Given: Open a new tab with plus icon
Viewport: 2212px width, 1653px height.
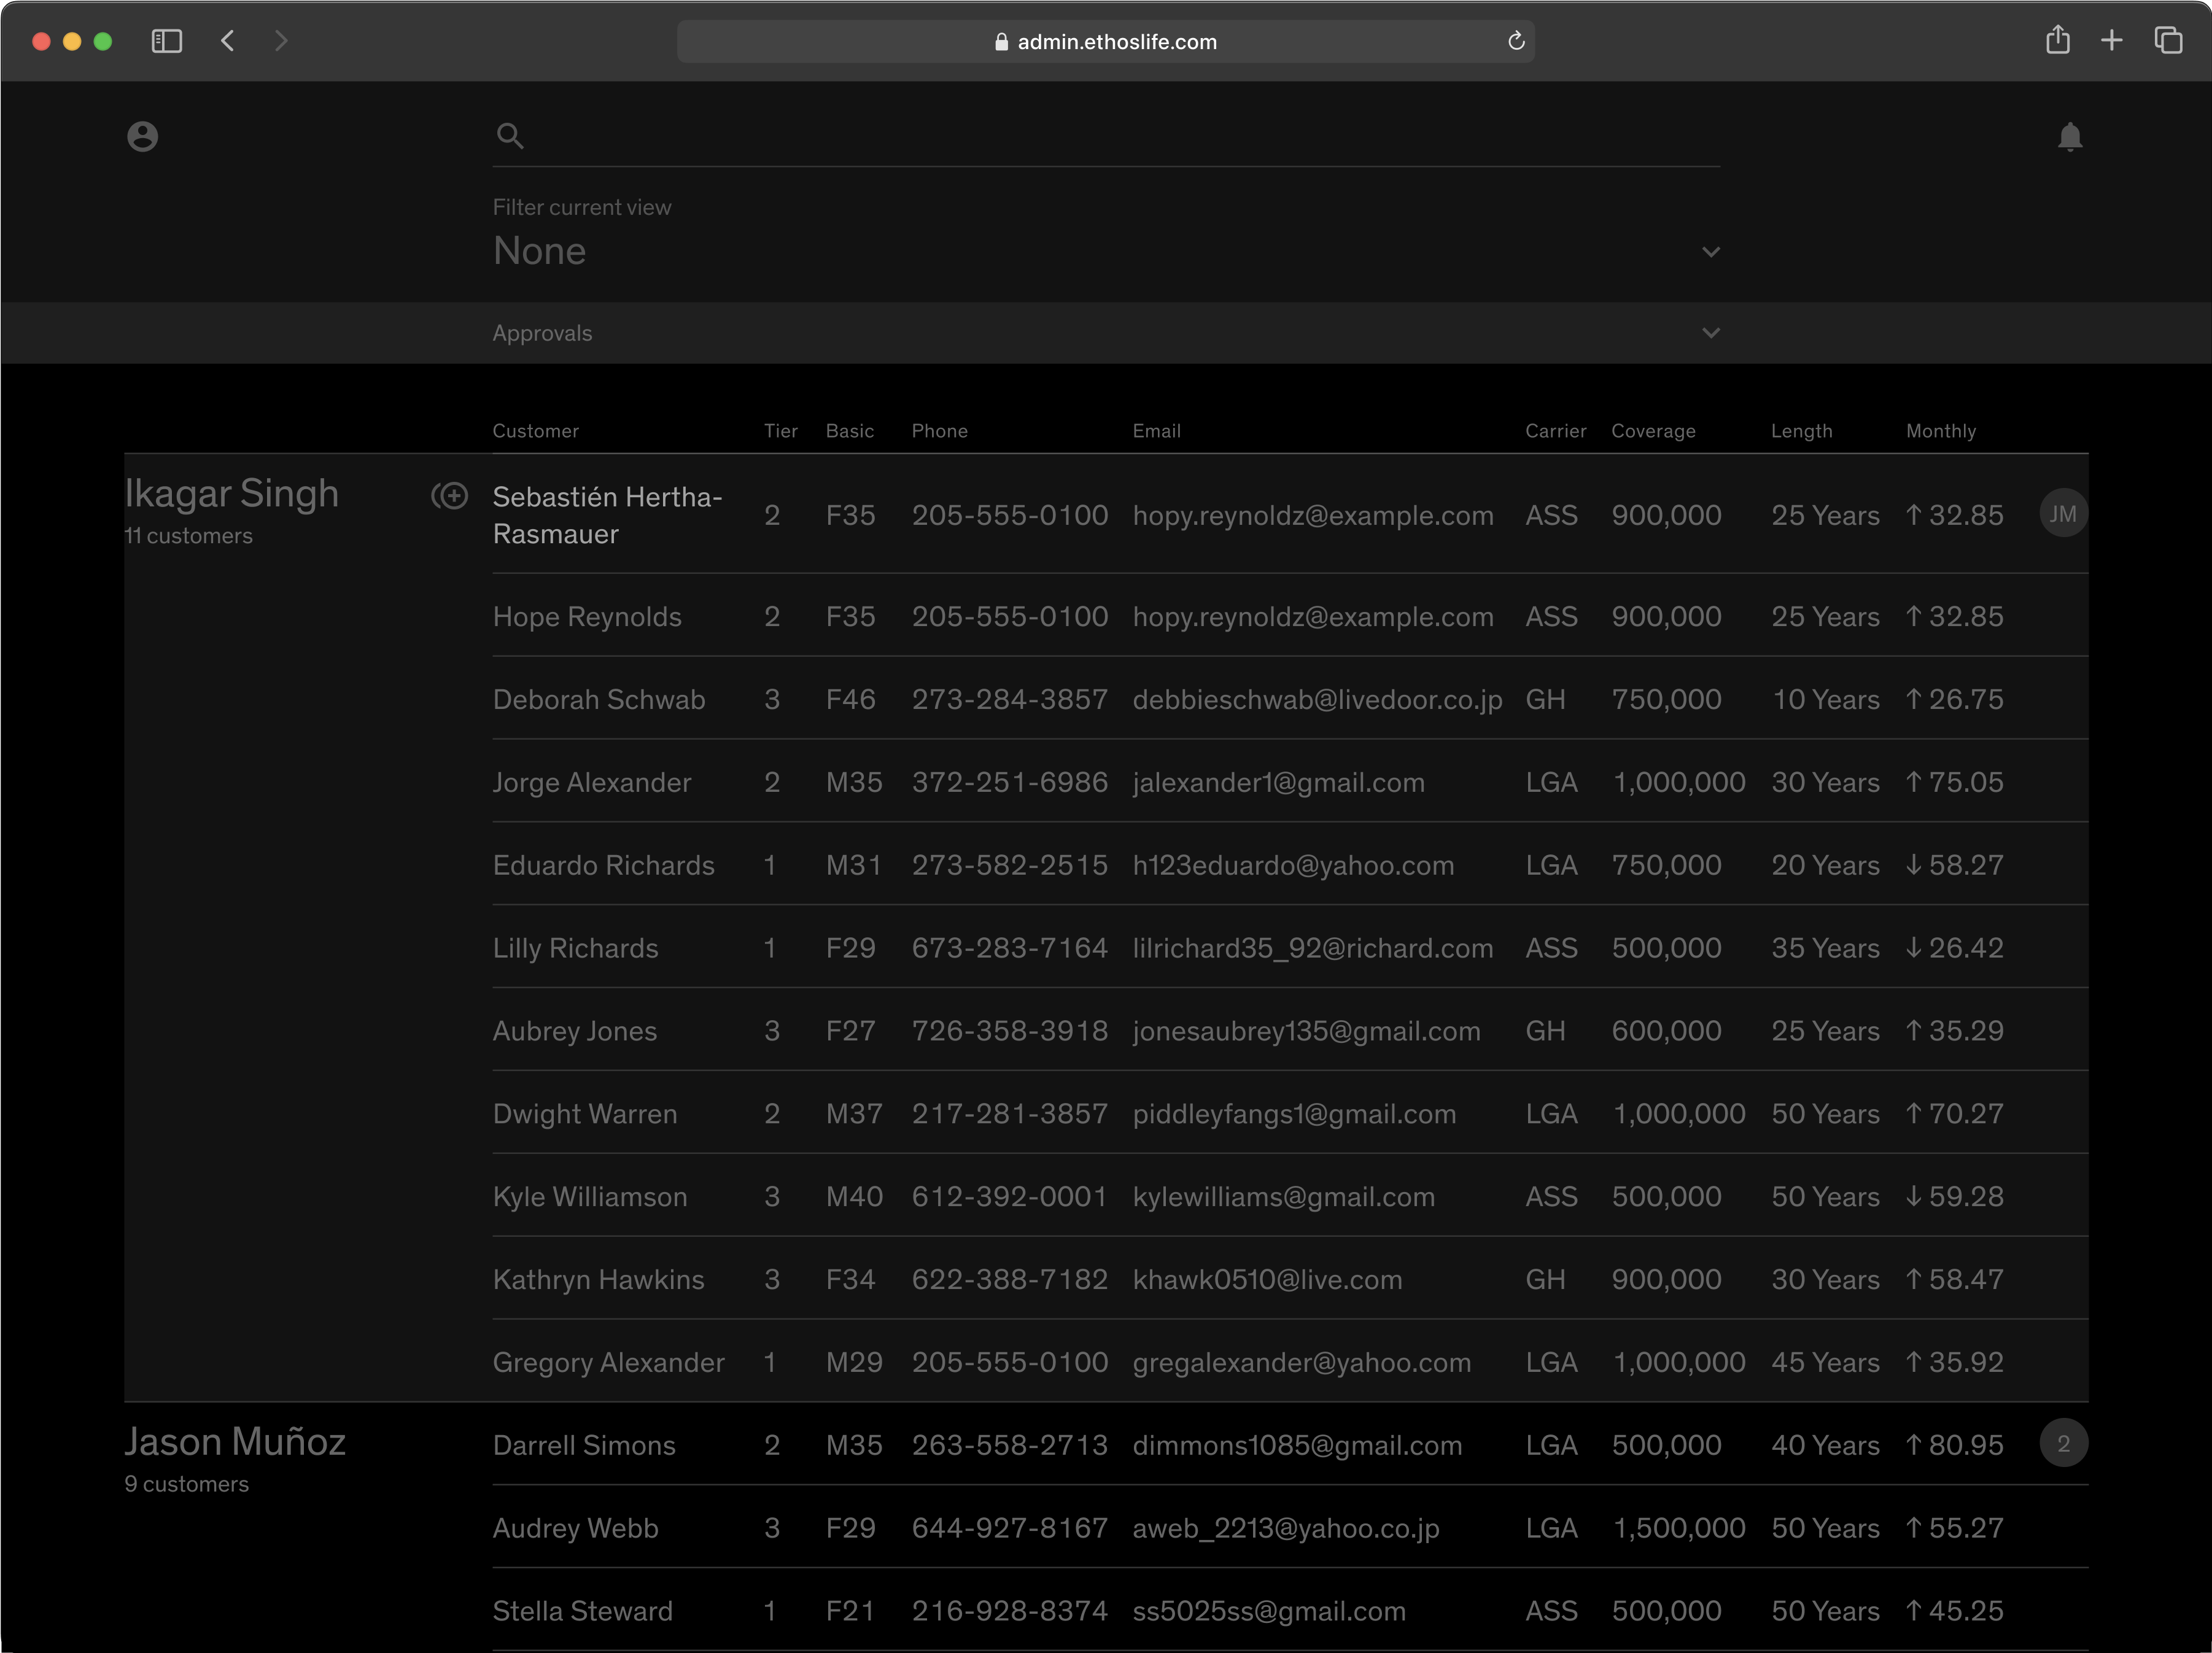Looking at the screenshot, I should pos(2111,40).
